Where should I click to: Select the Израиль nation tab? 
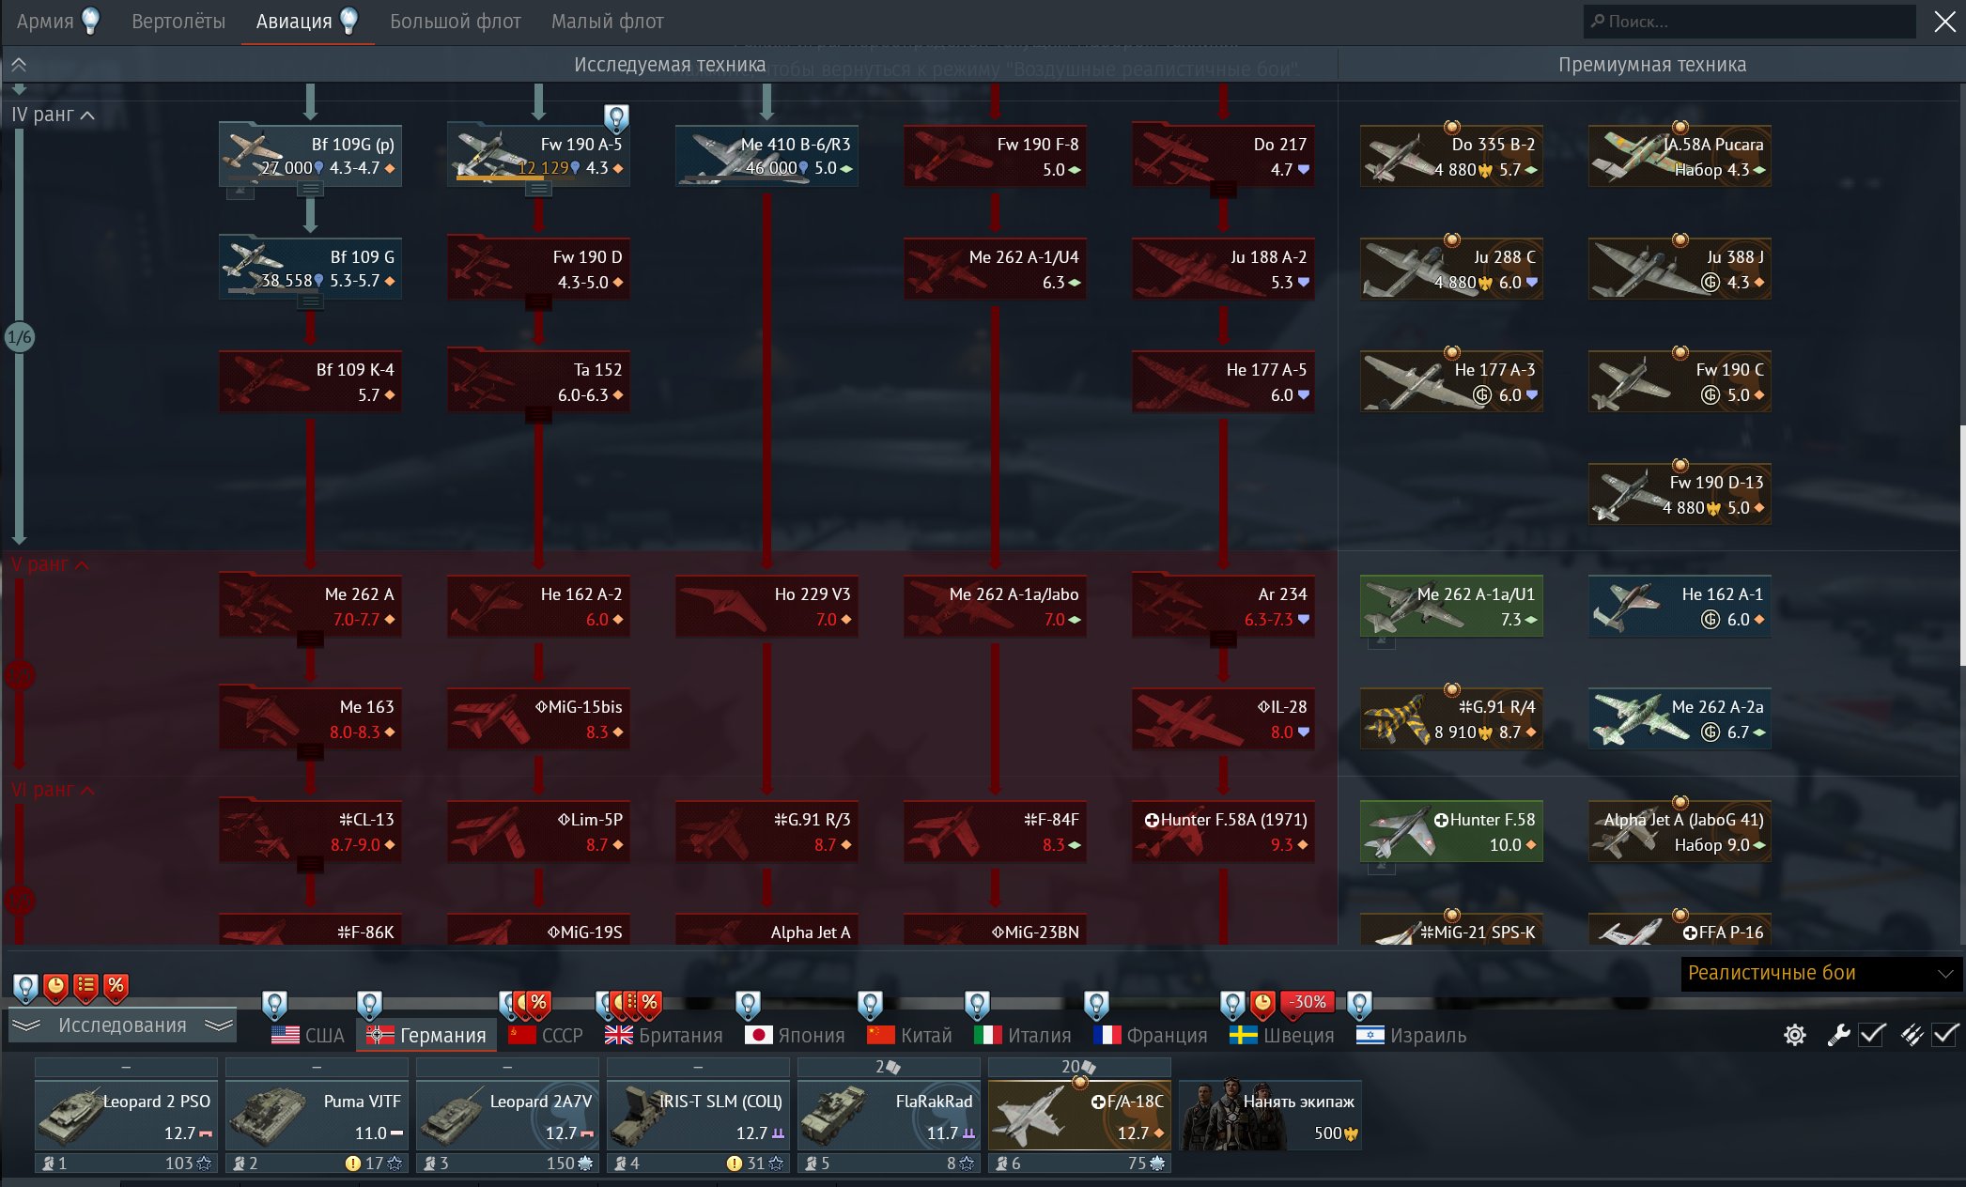pos(1412,1035)
